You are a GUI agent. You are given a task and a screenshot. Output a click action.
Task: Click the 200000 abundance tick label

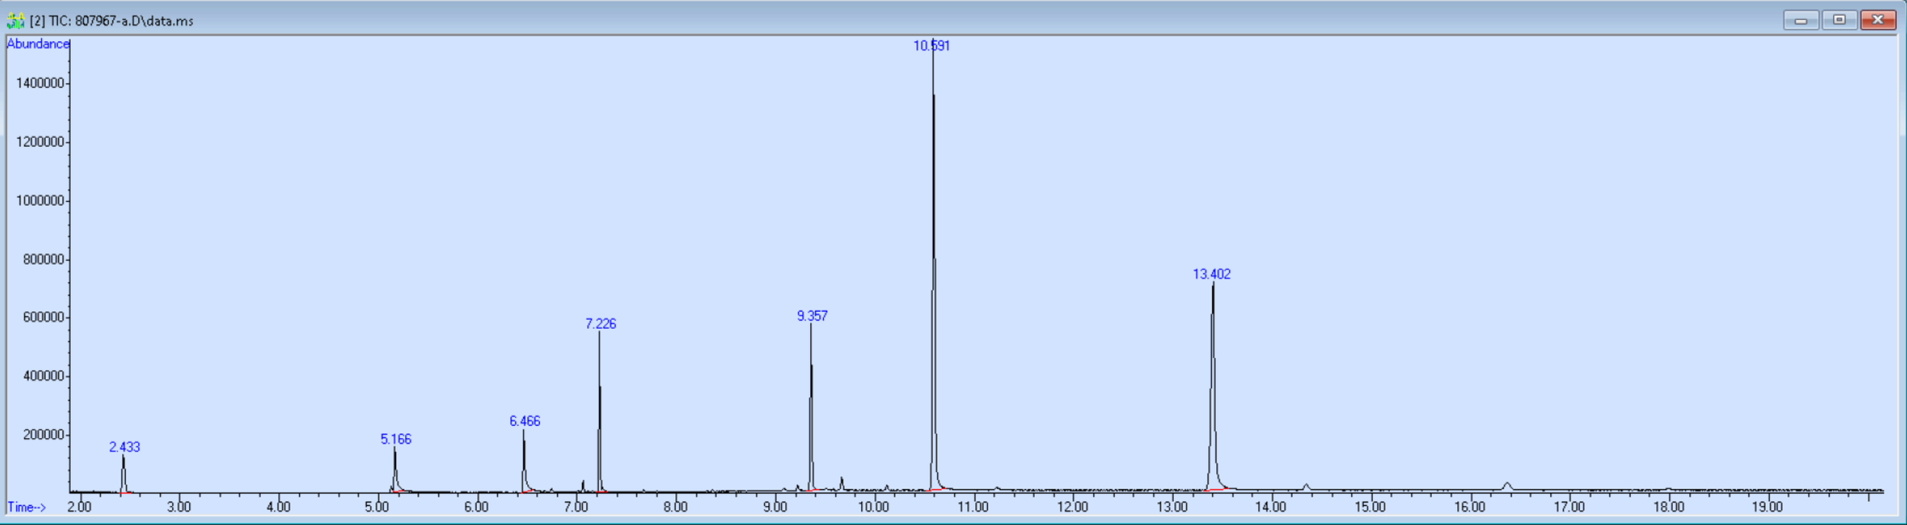[x=43, y=435]
